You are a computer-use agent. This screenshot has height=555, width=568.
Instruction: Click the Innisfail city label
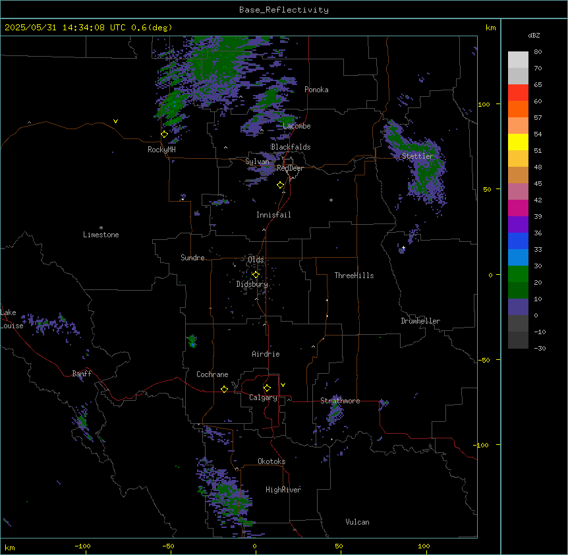tap(273, 215)
